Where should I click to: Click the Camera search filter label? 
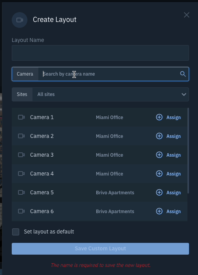[x=25, y=74]
